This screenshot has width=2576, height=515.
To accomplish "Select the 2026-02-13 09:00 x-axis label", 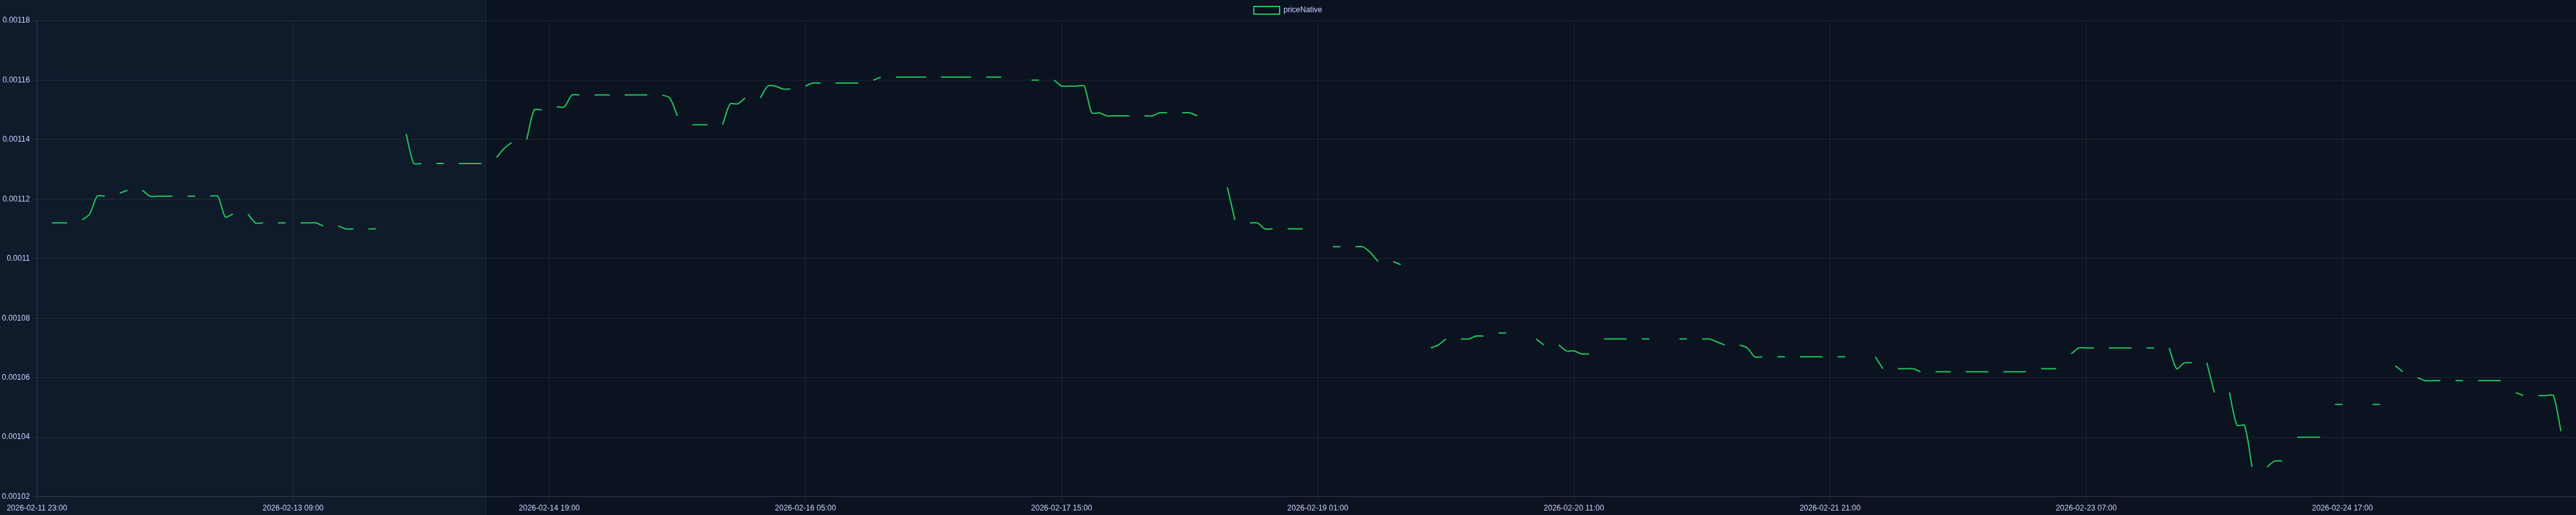I will (x=293, y=508).
